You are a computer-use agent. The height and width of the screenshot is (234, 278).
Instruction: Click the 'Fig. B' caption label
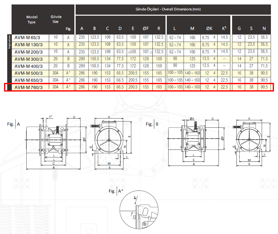[152, 124]
